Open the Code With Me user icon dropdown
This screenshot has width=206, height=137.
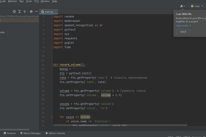point(182,6)
